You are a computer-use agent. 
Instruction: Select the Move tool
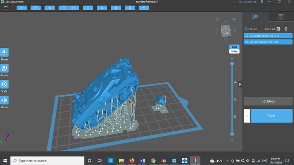tap(4, 52)
